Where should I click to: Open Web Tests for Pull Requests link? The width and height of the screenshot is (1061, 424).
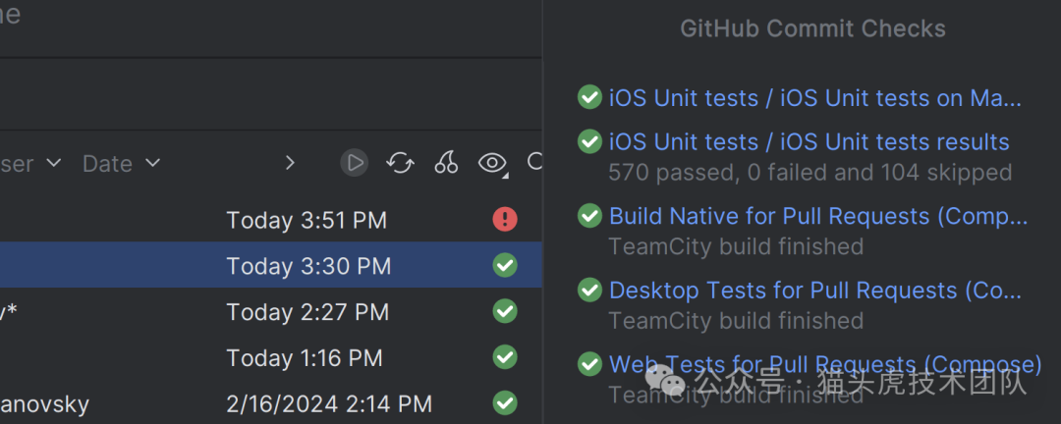tap(824, 365)
